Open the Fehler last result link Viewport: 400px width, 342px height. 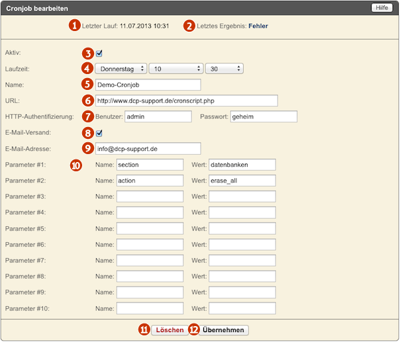coord(258,26)
